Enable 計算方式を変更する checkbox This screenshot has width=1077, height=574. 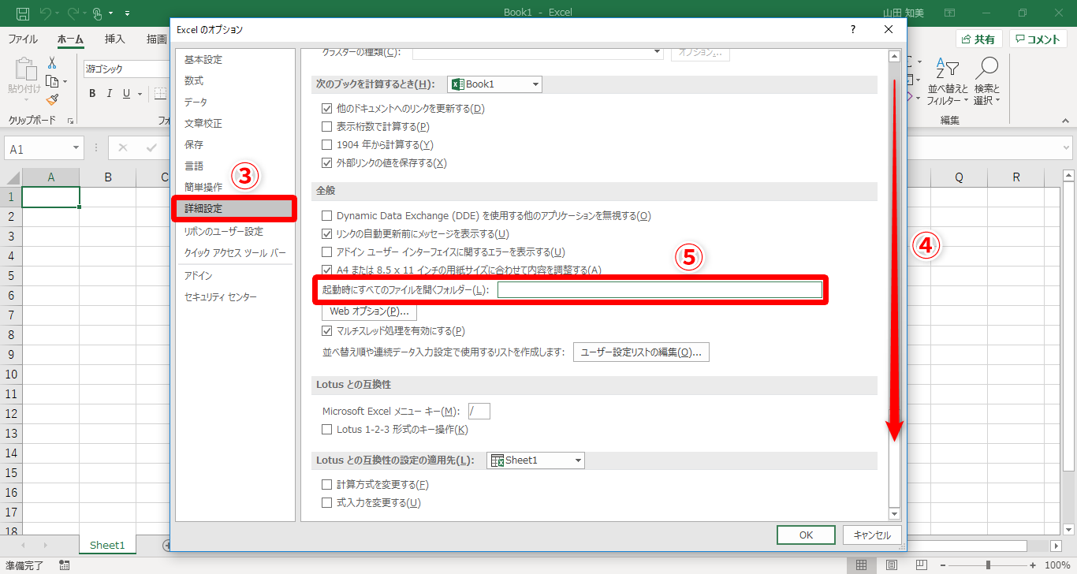tap(327, 485)
